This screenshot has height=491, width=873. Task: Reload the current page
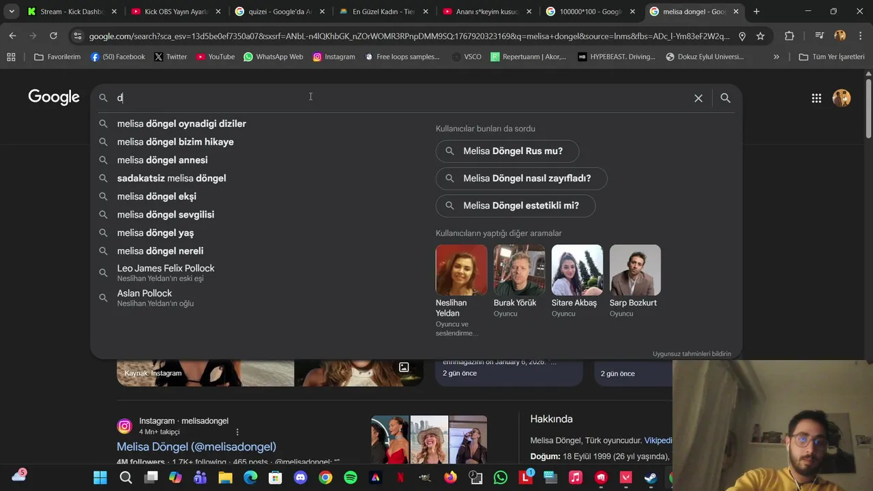[x=53, y=36]
